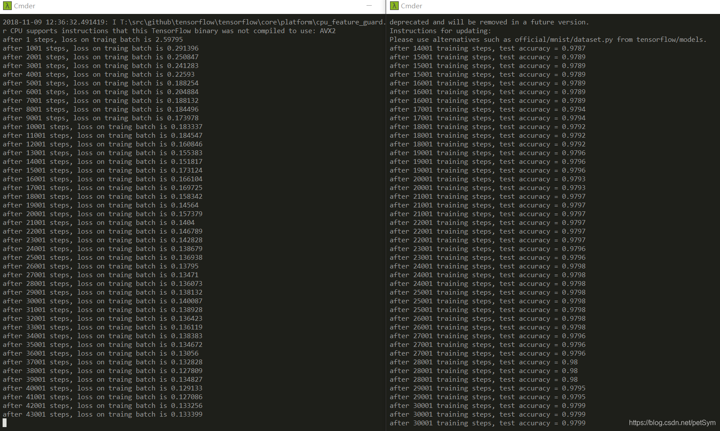Screen dimensions: 720x431
Task: Click the 14001 training steps accuracy 0.9787 line
Action: [488, 48]
